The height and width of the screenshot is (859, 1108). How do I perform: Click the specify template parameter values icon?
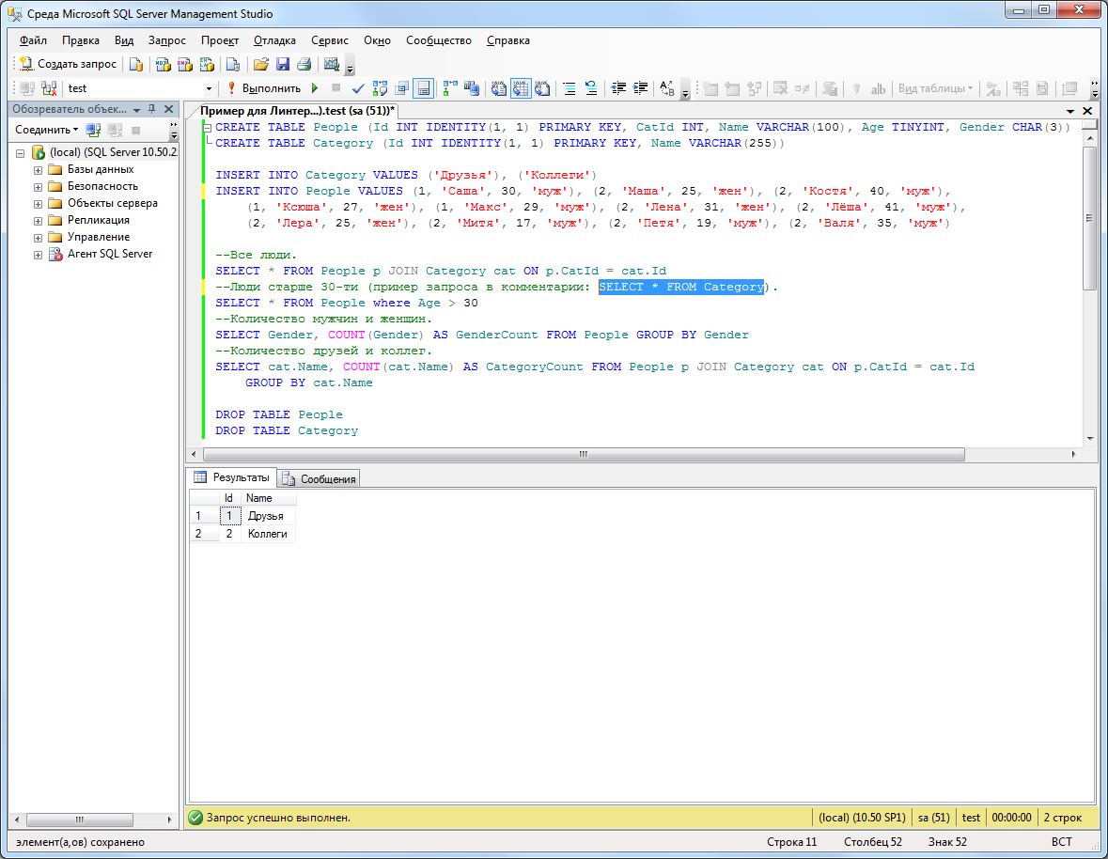pos(667,88)
